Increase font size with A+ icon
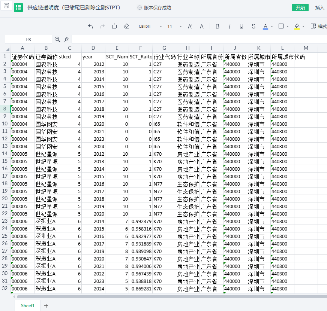Image resolution: width=327 pixels, height=311 pixels. [190, 26]
